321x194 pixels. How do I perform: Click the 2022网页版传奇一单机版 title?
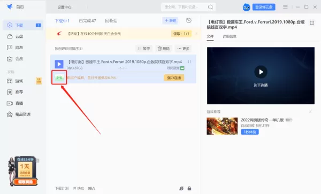click(262, 120)
